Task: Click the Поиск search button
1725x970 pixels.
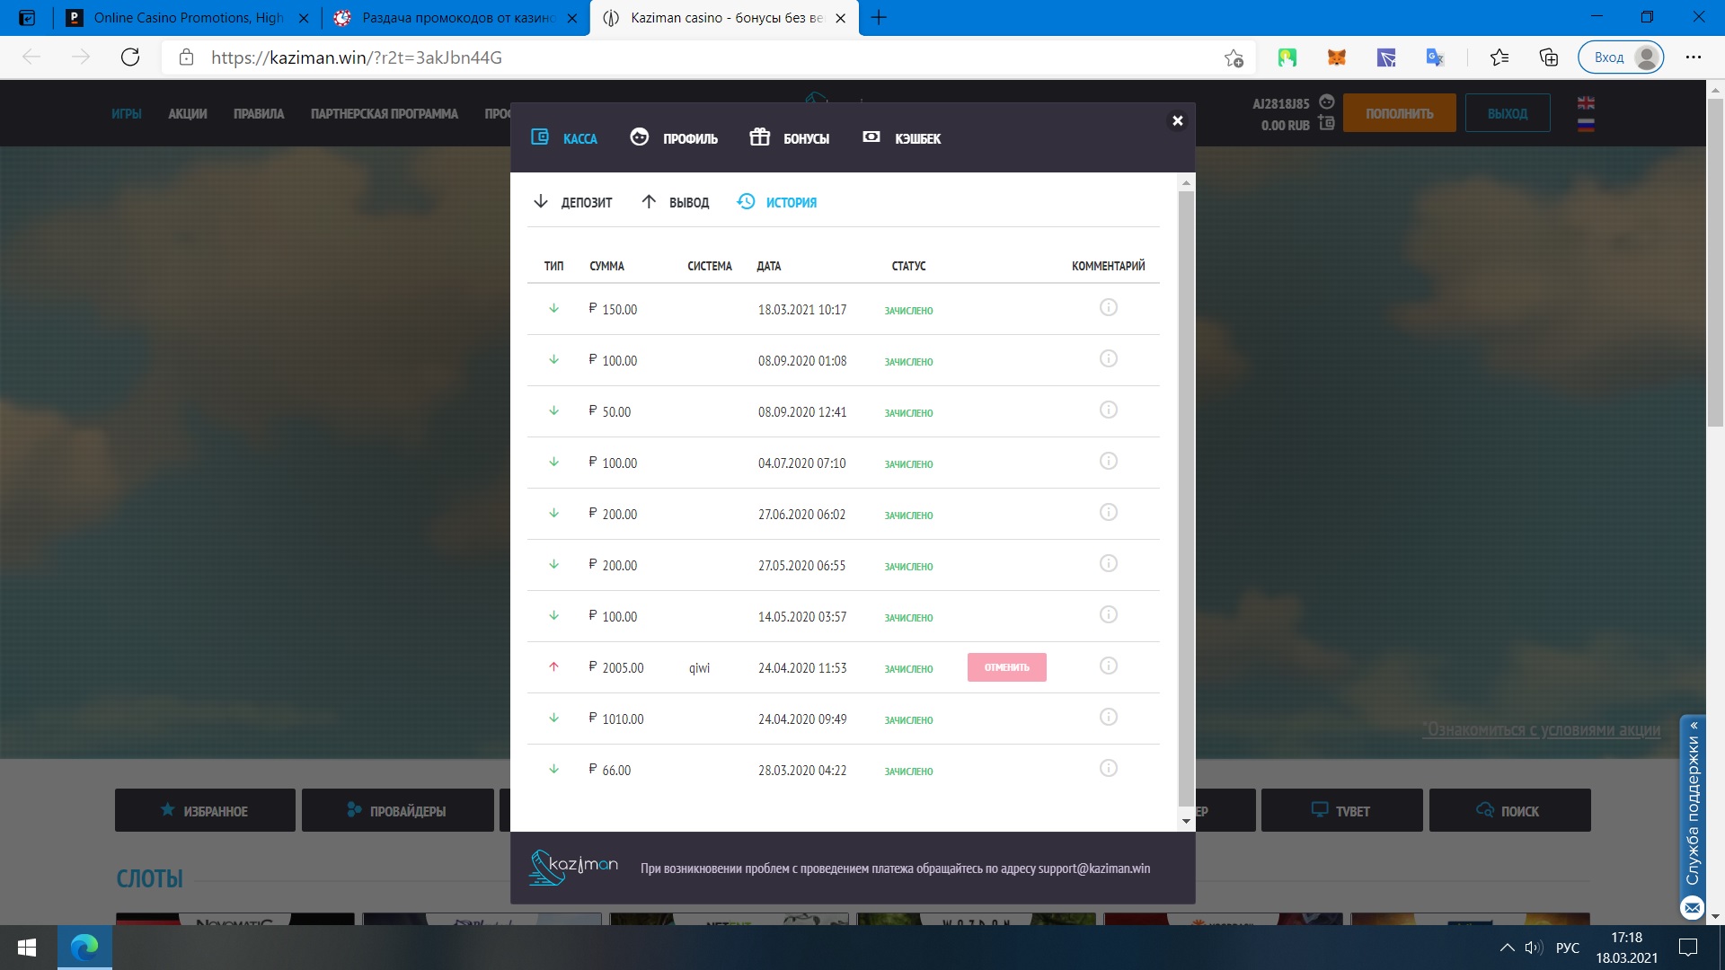Action: pos(1509,811)
